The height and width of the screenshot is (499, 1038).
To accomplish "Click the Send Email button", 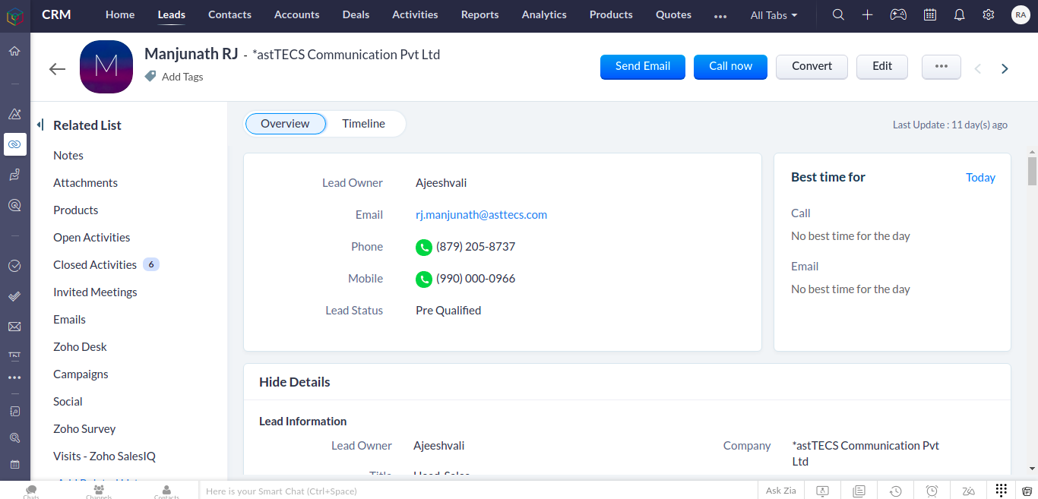I will [642, 66].
